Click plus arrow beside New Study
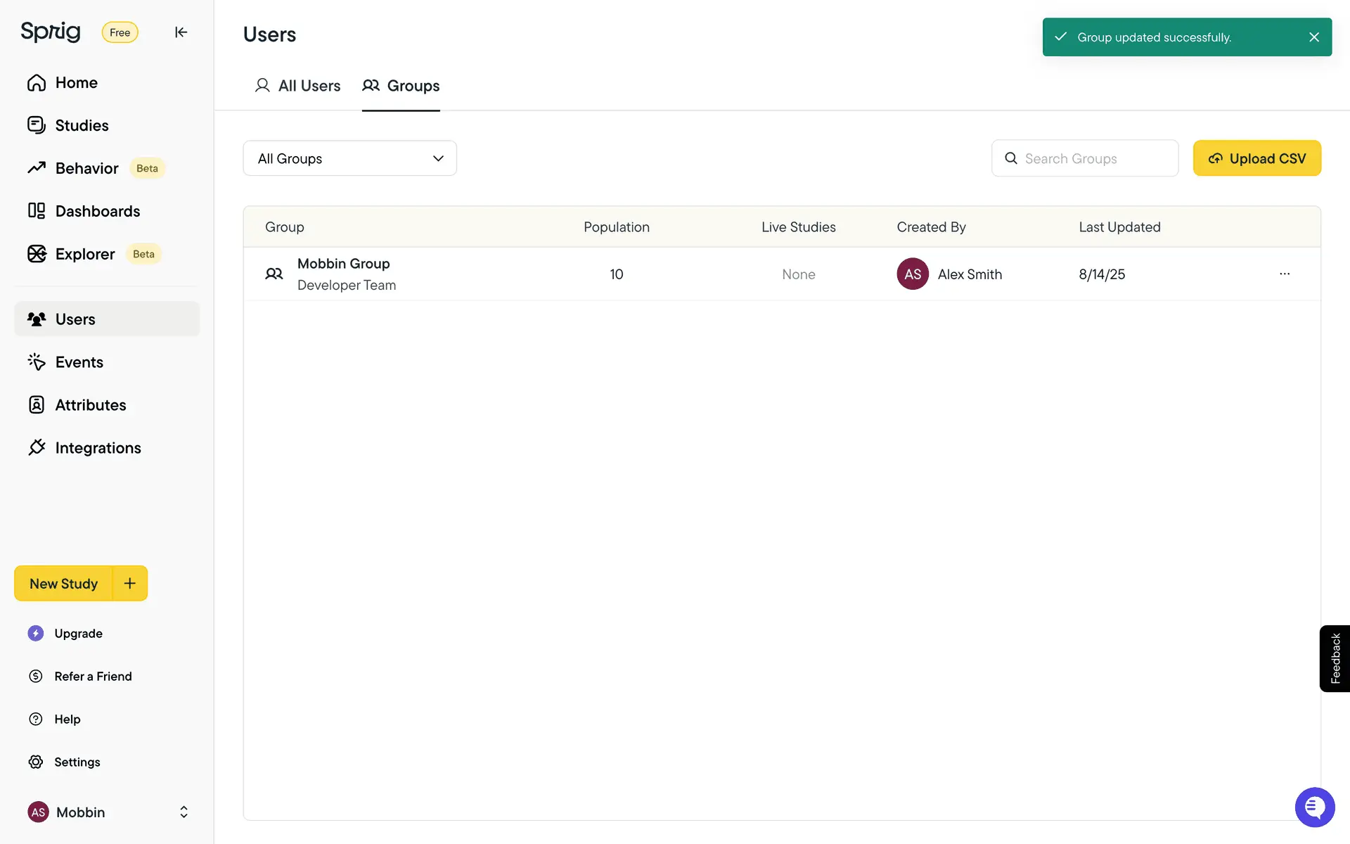 click(x=130, y=584)
